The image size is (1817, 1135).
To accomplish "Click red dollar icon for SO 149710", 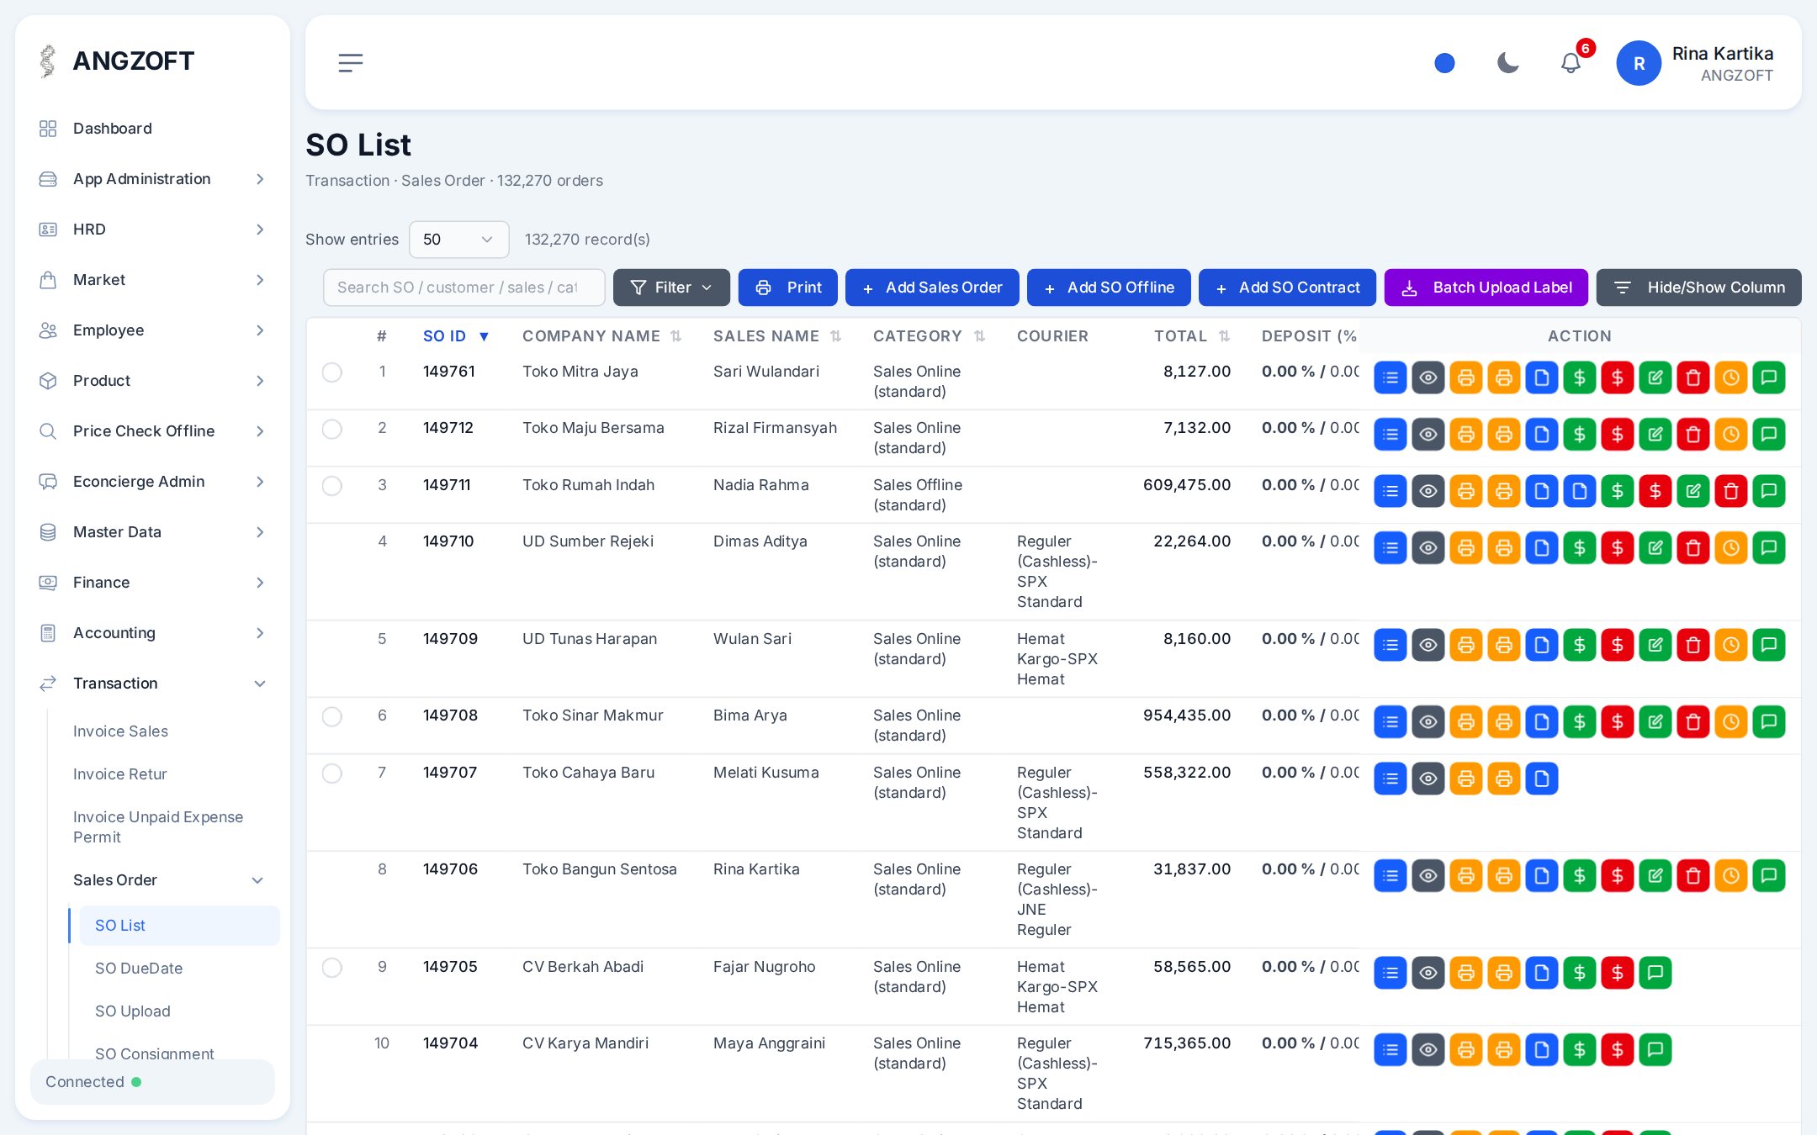I will 1618,548.
